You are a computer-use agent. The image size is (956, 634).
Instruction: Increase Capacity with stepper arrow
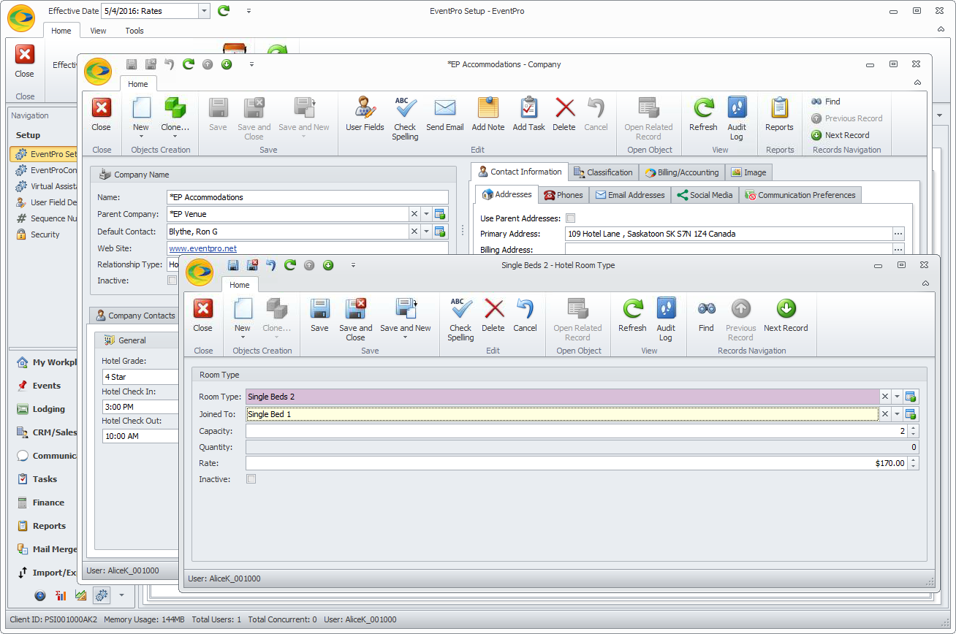point(914,428)
